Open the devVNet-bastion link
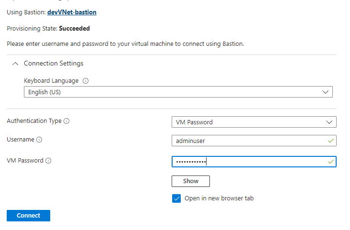Screen dimensions: 350x230 72,12
